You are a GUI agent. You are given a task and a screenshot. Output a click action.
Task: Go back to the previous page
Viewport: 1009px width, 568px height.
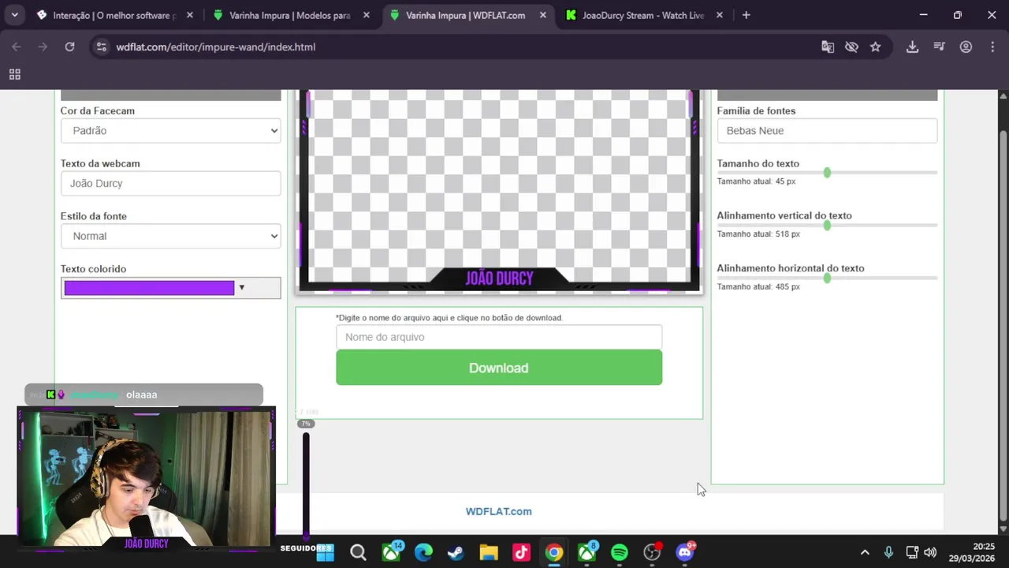tap(17, 47)
